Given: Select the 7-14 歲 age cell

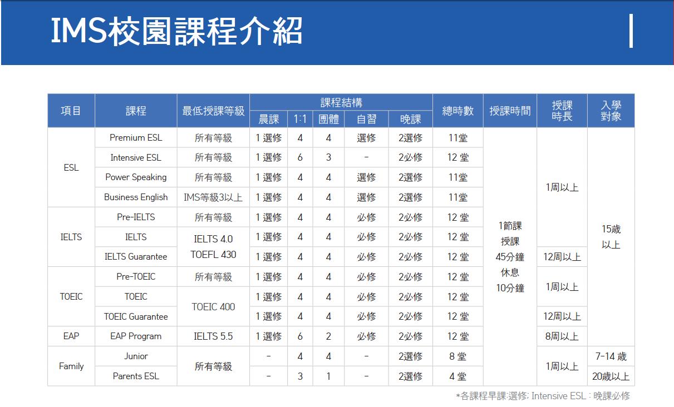Looking at the screenshot, I should (611, 356).
